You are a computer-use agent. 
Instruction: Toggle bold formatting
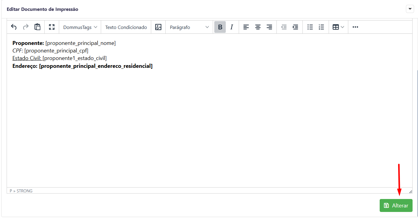(x=220, y=27)
